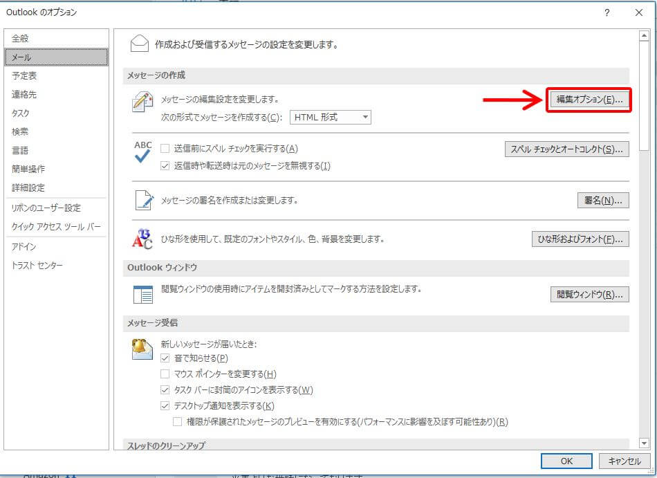Select the メール category
The image size is (657, 478).
tap(56, 57)
